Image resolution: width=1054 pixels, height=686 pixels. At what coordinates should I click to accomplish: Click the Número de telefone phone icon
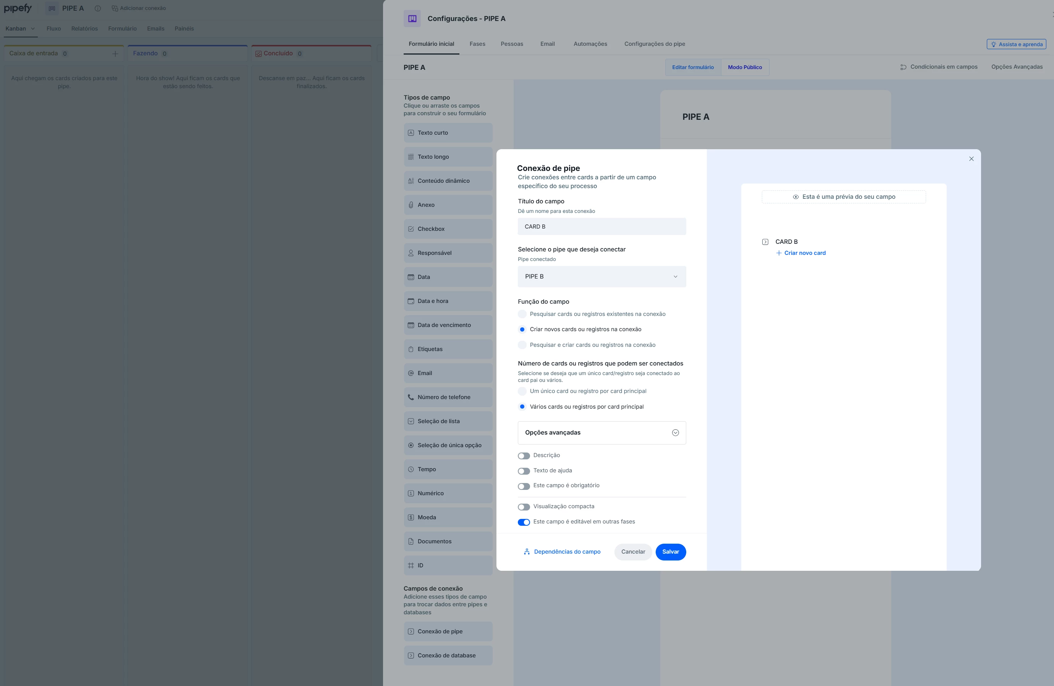pyautogui.click(x=411, y=397)
